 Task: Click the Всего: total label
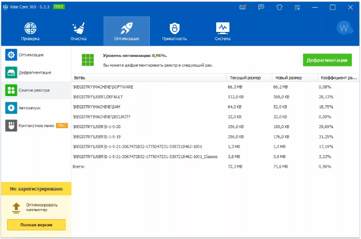79,167
